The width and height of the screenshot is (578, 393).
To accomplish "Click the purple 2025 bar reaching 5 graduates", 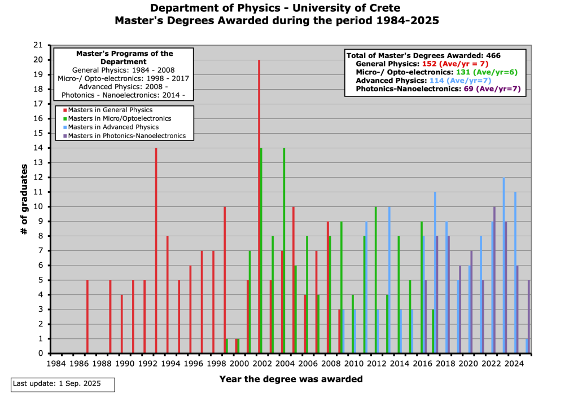I will pos(529,317).
